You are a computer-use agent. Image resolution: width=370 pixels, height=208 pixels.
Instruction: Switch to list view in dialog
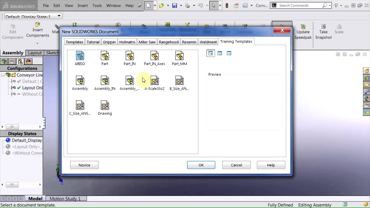pos(220,53)
